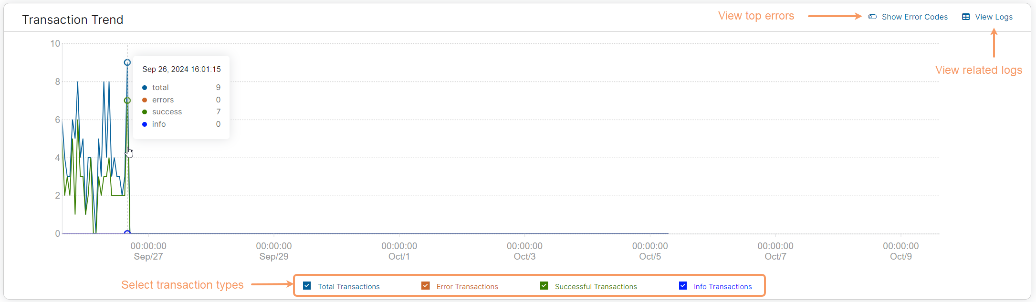
Task: Click the View Logs table icon
Action: click(966, 17)
